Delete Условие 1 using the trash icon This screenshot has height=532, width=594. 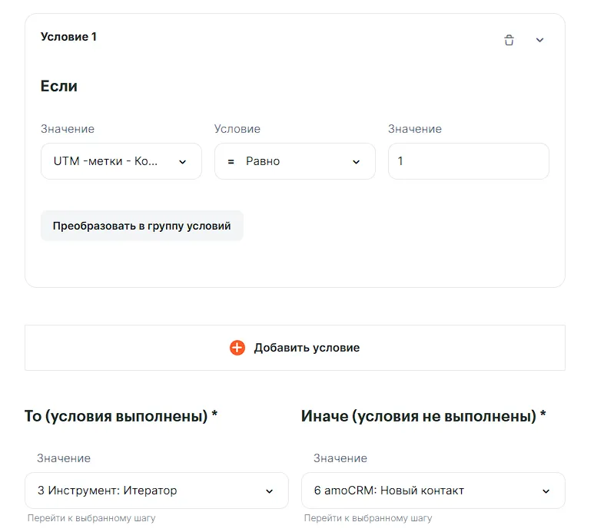(509, 40)
